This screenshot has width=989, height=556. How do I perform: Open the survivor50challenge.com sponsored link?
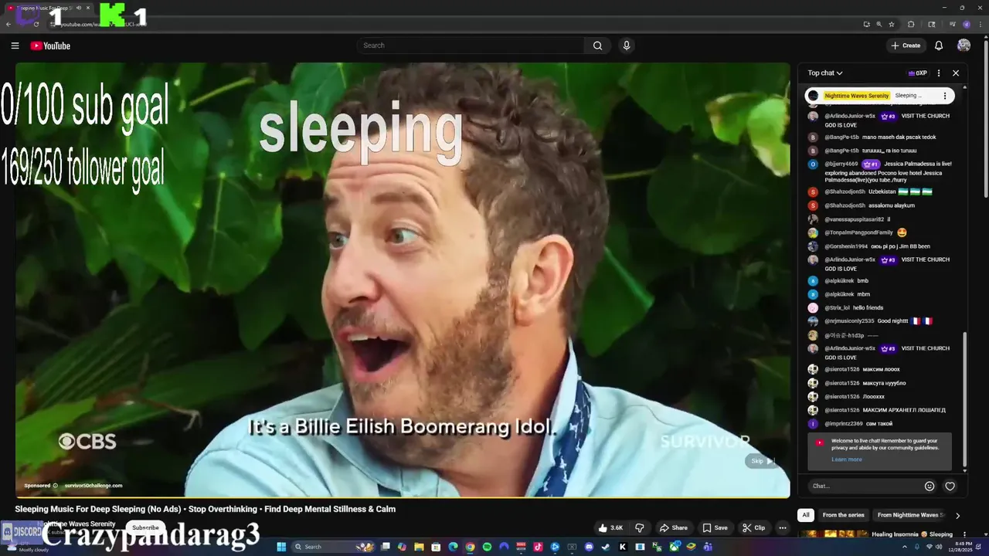click(x=93, y=486)
